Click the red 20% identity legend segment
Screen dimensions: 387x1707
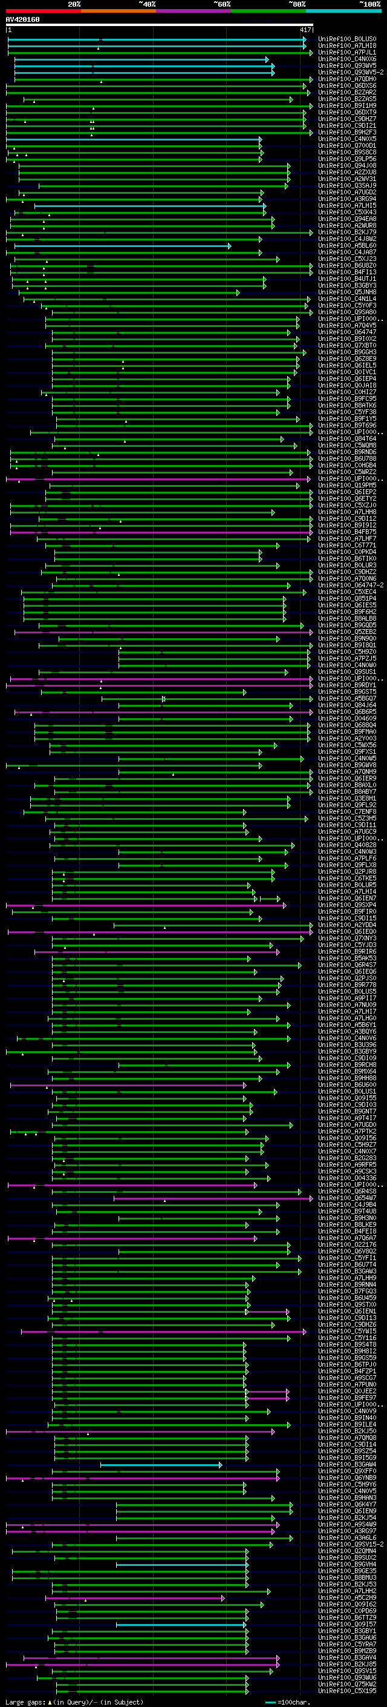[43, 11]
